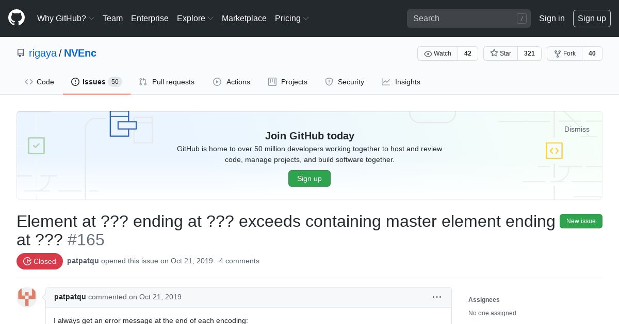The height and width of the screenshot is (324, 619).
Task: Switch to the Code tab
Action: [x=39, y=82]
